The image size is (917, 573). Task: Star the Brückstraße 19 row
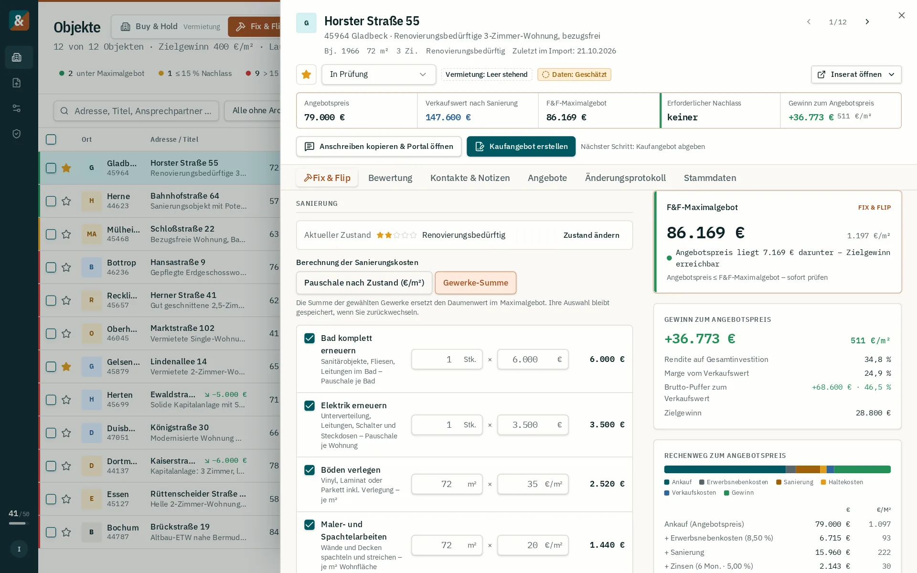[x=66, y=532]
